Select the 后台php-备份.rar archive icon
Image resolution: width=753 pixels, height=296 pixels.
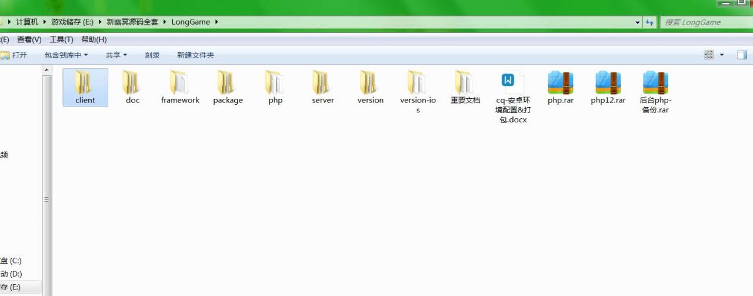(x=655, y=82)
